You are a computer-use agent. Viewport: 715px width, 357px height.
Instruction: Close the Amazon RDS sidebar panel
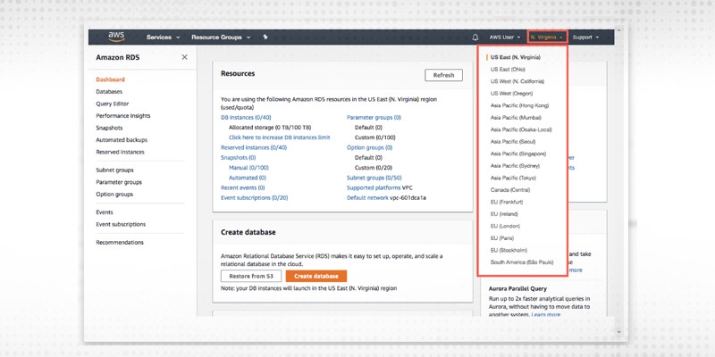click(x=184, y=57)
